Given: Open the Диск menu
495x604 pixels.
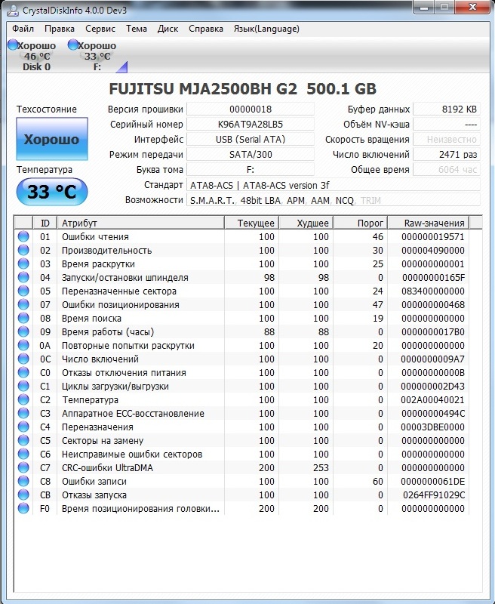Looking at the screenshot, I should 168,29.
